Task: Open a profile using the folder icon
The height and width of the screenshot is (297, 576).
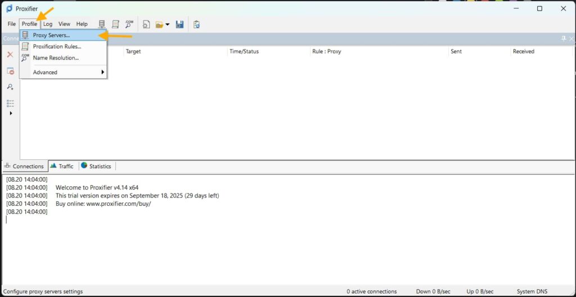Action: tap(159, 25)
